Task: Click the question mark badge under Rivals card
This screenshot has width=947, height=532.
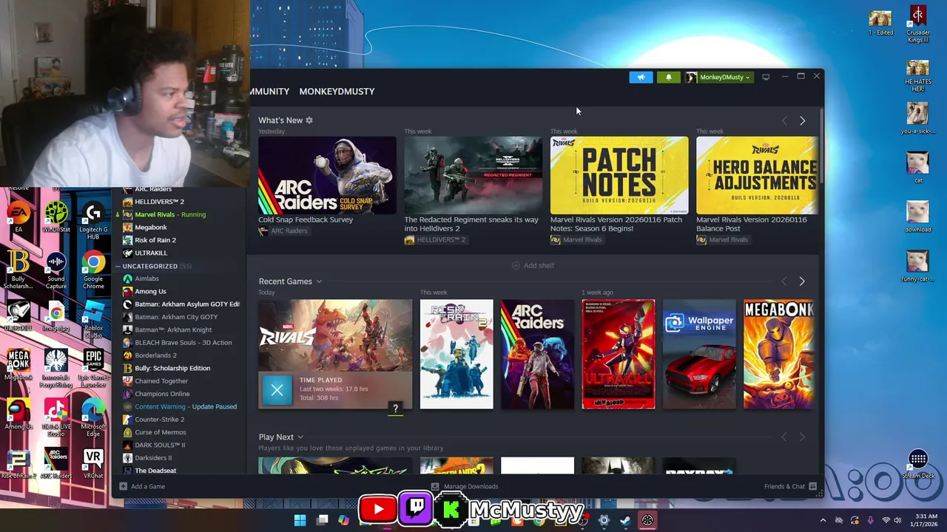Action: coord(395,409)
